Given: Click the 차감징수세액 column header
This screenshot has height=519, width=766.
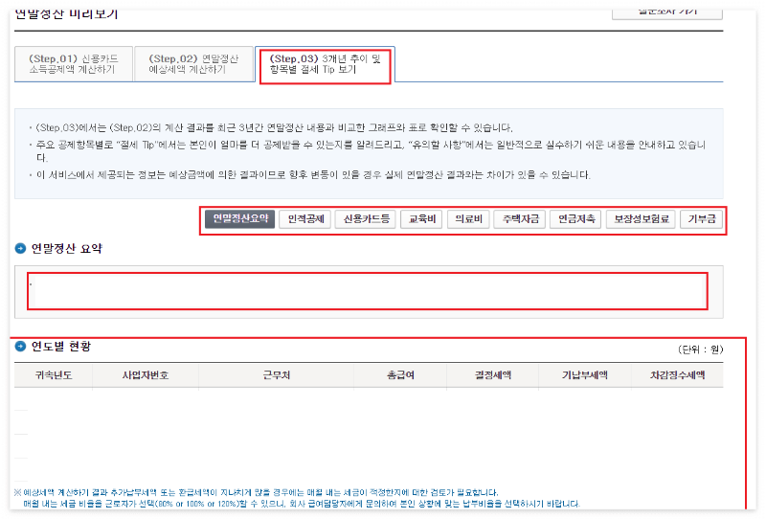Looking at the screenshot, I should click(x=677, y=375).
